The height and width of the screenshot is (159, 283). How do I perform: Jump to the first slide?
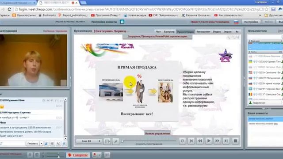[191, 141]
